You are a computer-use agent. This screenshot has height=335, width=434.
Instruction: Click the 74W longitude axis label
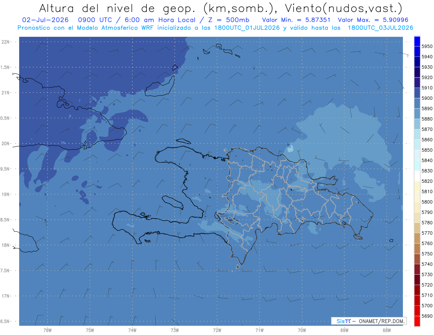click(x=132, y=330)
